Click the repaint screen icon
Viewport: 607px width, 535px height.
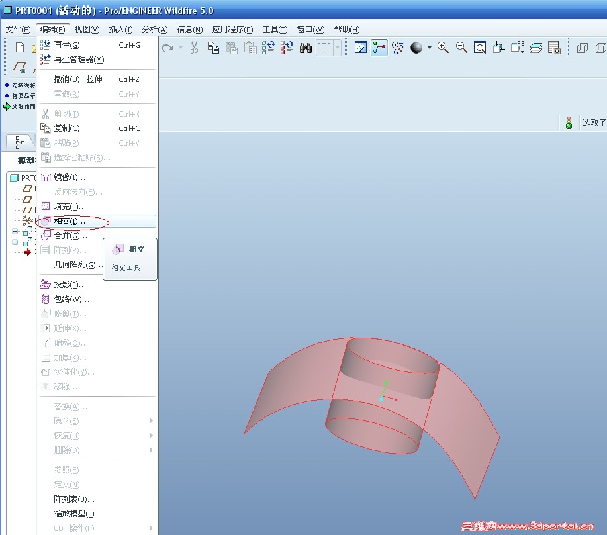click(x=360, y=48)
